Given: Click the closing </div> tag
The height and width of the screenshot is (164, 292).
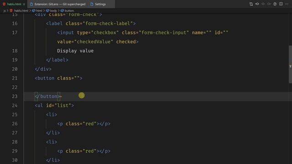Looking at the screenshot, I should pyautogui.click(x=43, y=69).
